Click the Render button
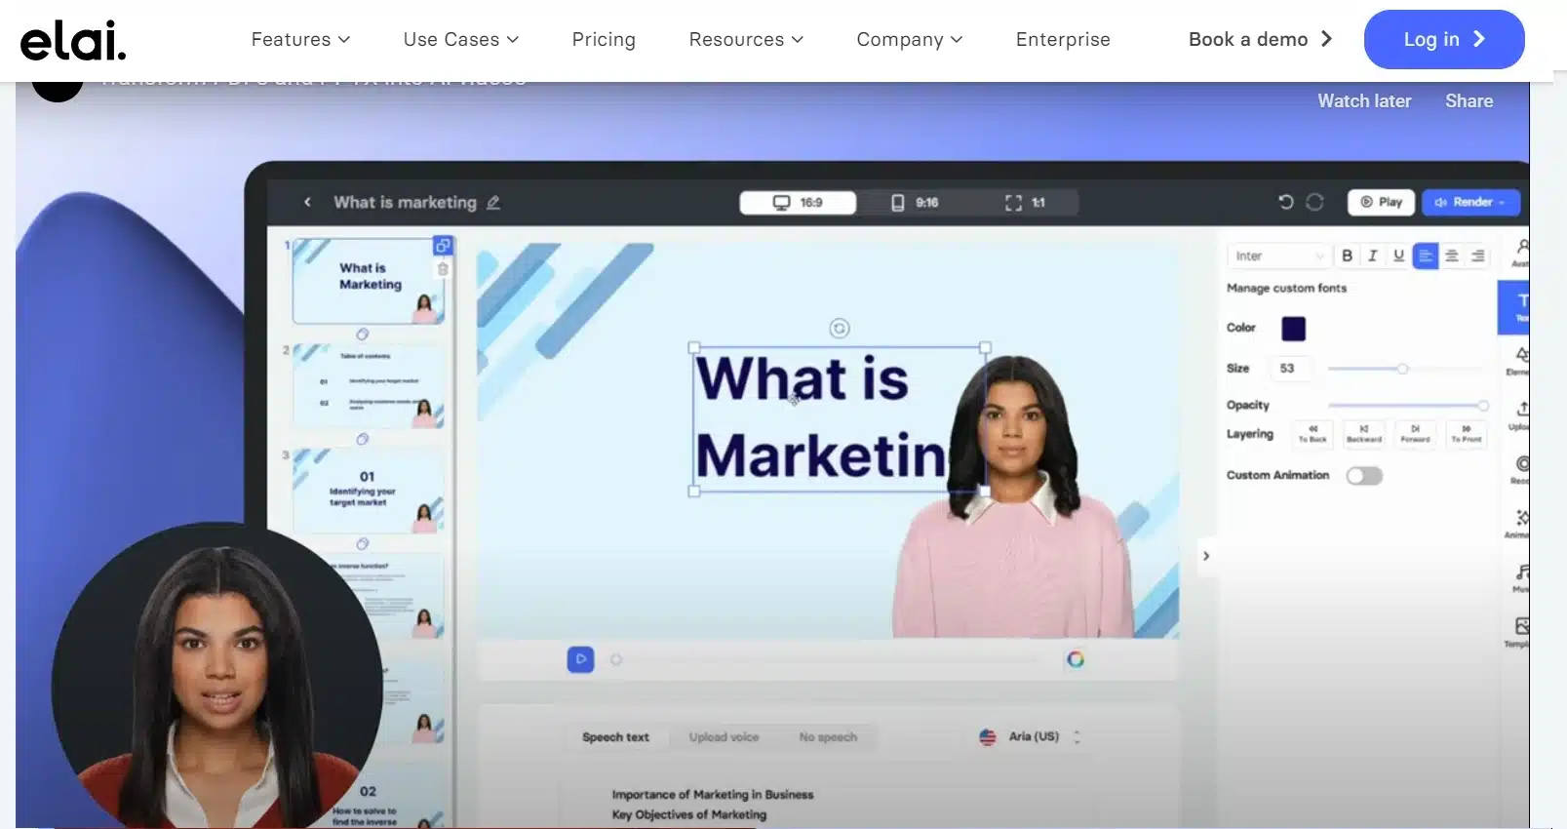The width and height of the screenshot is (1567, 829). [x=1470, y=202]
